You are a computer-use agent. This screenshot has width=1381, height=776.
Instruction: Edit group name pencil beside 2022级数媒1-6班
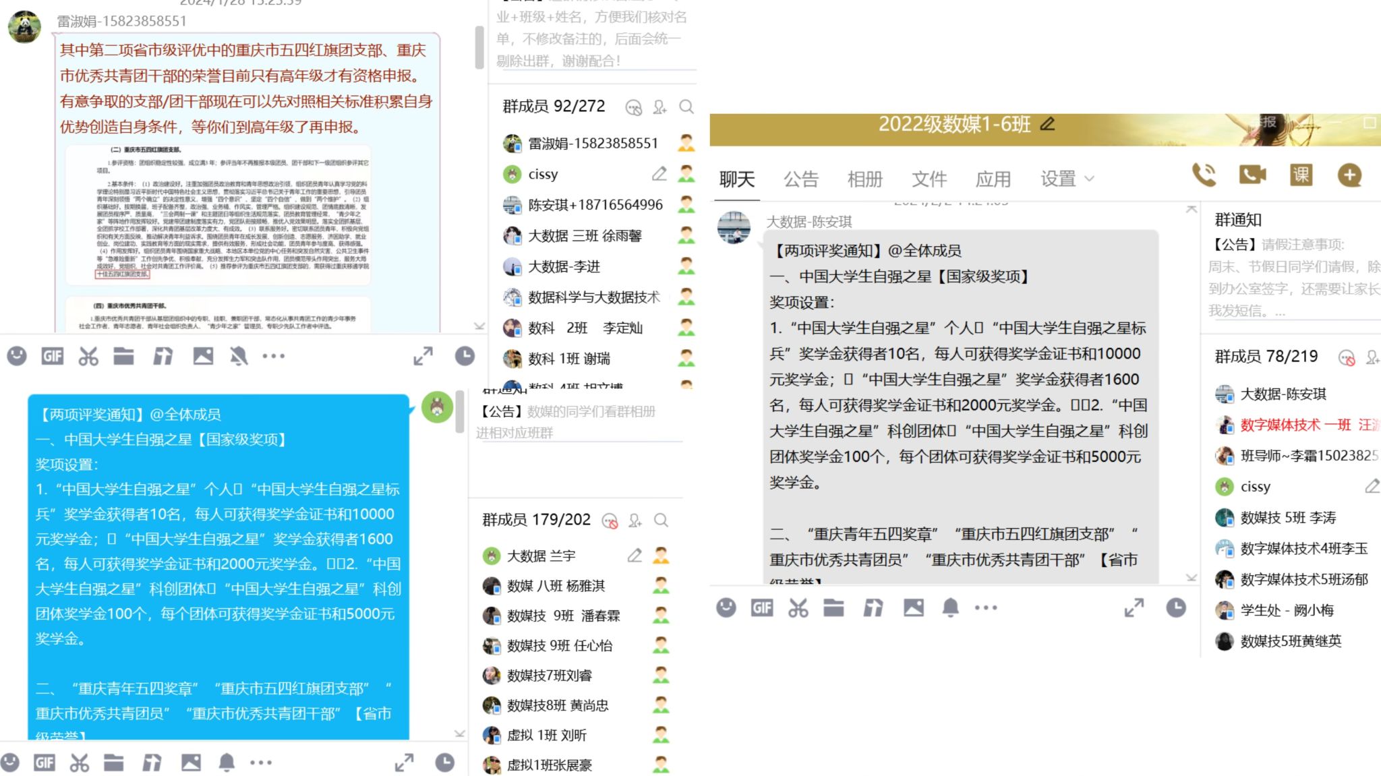1048,124
